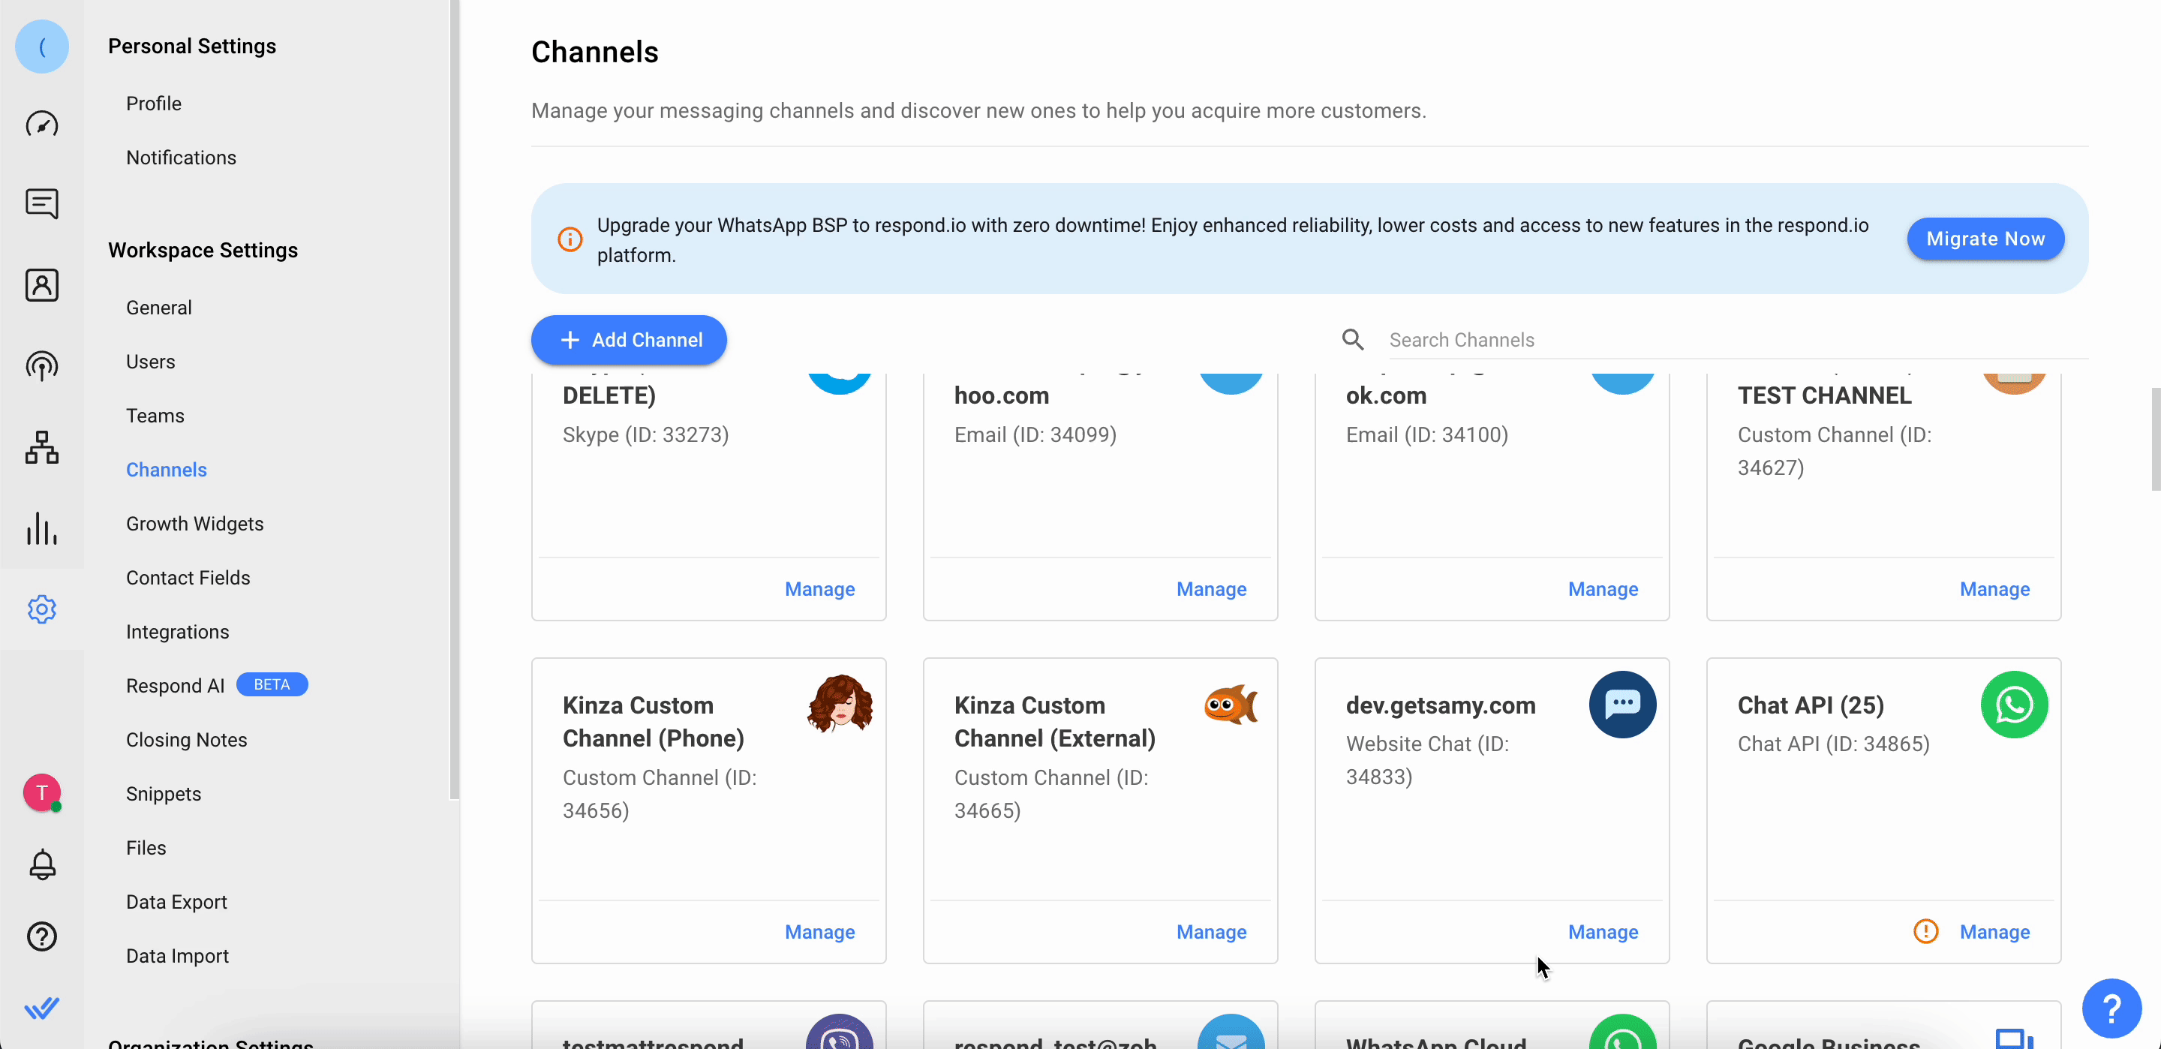This screenshot has height=1049, width=2161.
Task: Open the Integrations settings page
Action: coord(177,632)
